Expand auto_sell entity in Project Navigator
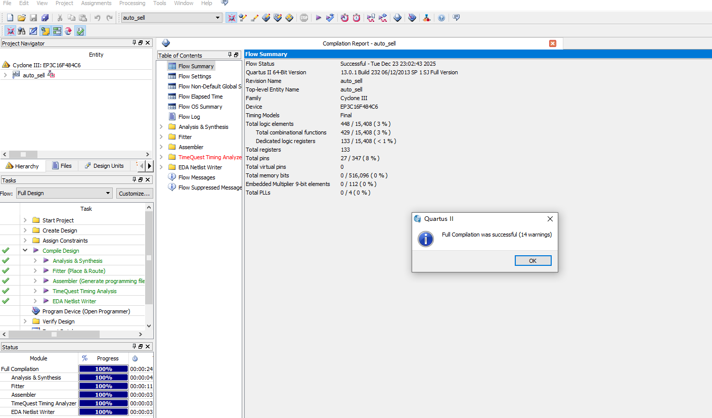 tap(5, 75)
